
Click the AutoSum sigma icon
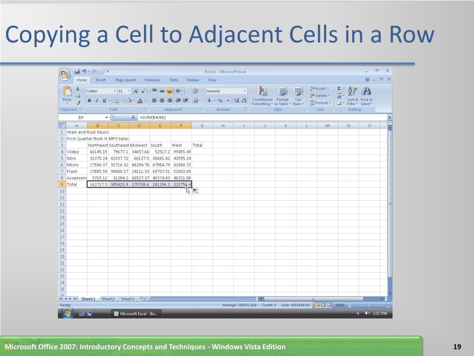click(339, 89)
